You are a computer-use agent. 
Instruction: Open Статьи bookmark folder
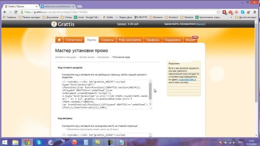point(66,17)
